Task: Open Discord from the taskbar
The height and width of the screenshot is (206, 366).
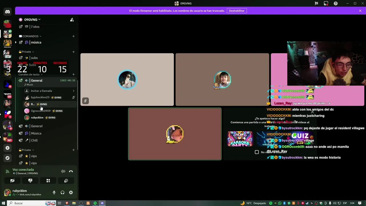Action: [x=102, y=203]
